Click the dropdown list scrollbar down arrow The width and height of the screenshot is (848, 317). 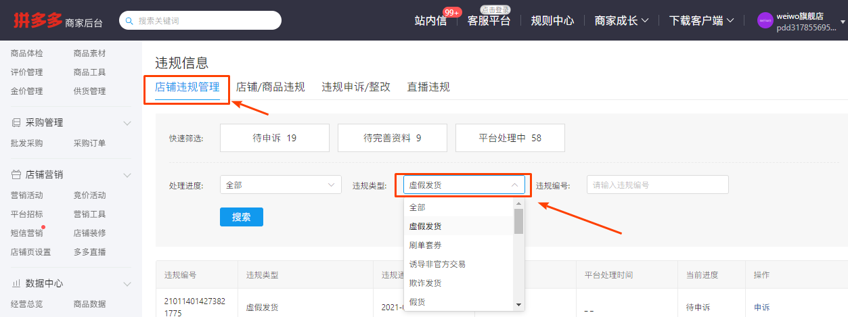[x=519, y=305]
